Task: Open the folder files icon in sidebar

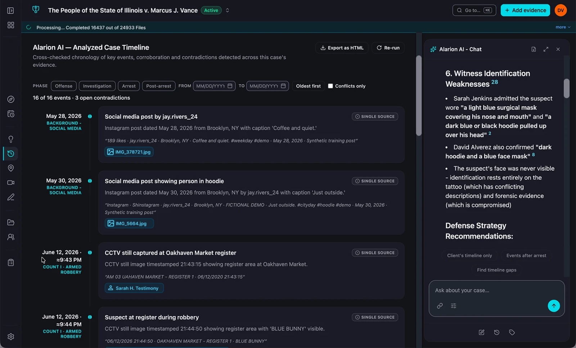Action: pyautogui.click(x=11, y=222)
